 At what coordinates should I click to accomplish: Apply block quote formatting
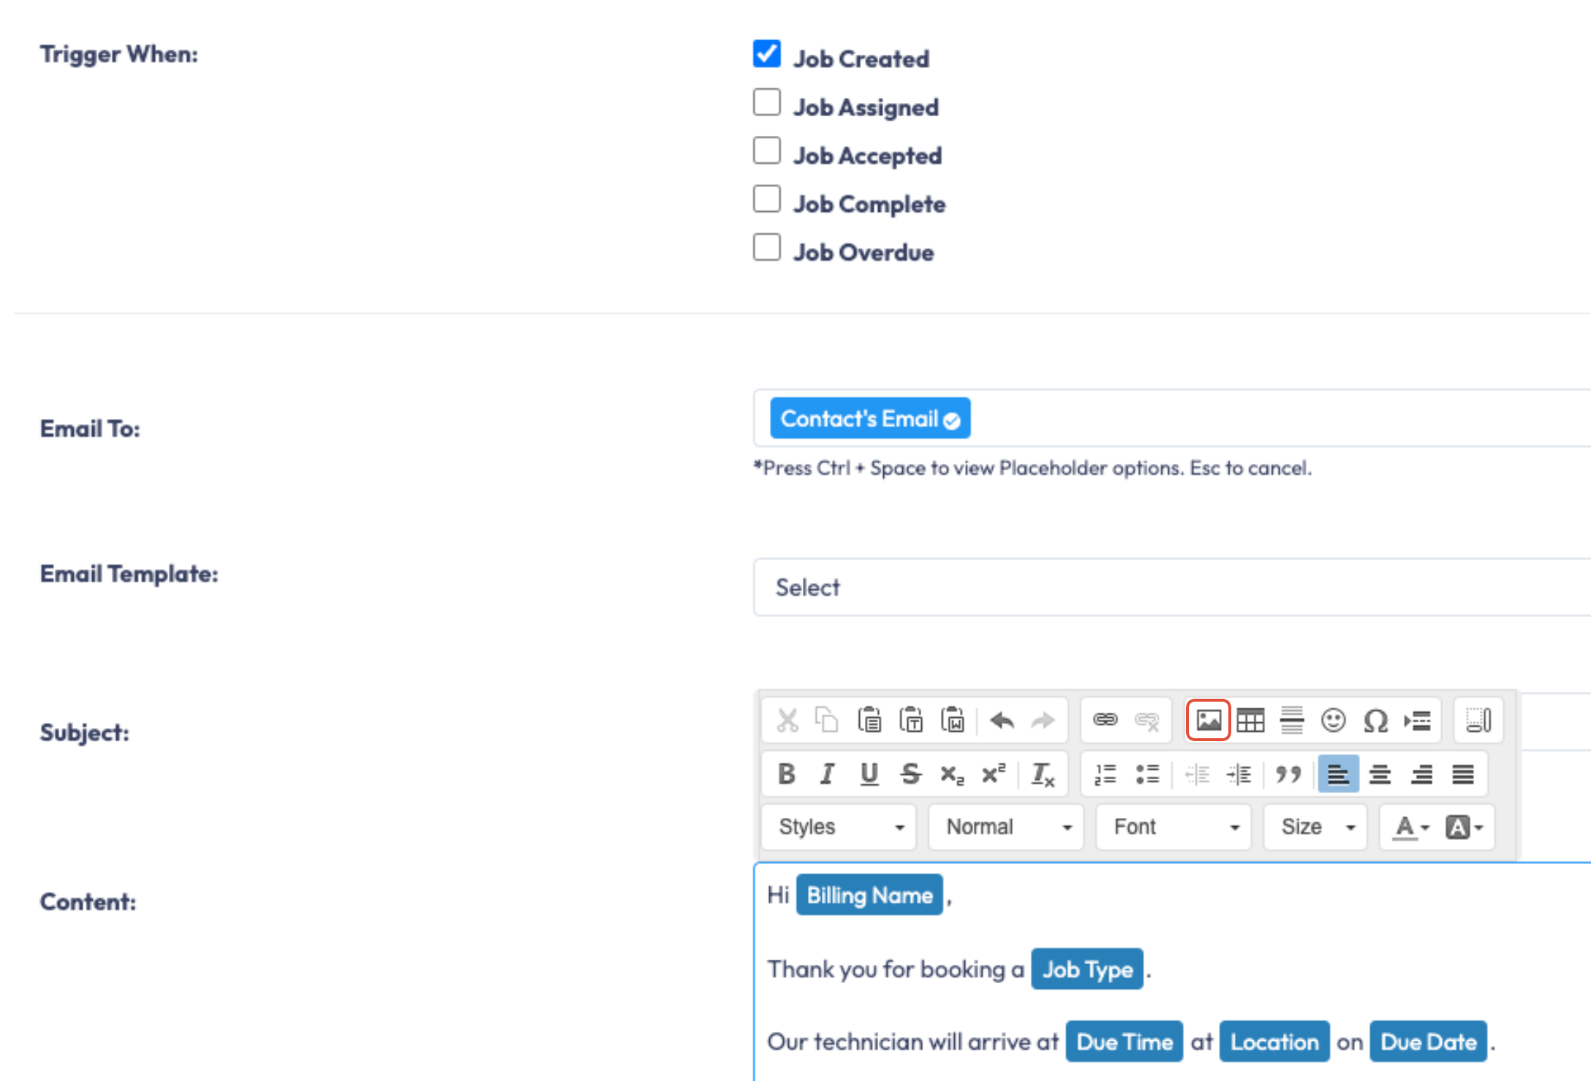[x=1288, y=774]
